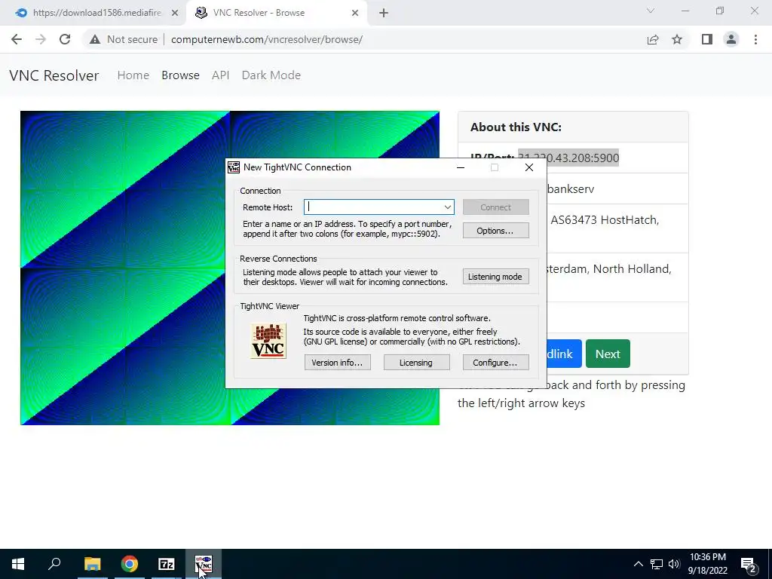The width and height of the screenshot is (772, 579).
Task: Click the address bar URL
Action: point(267,39)
